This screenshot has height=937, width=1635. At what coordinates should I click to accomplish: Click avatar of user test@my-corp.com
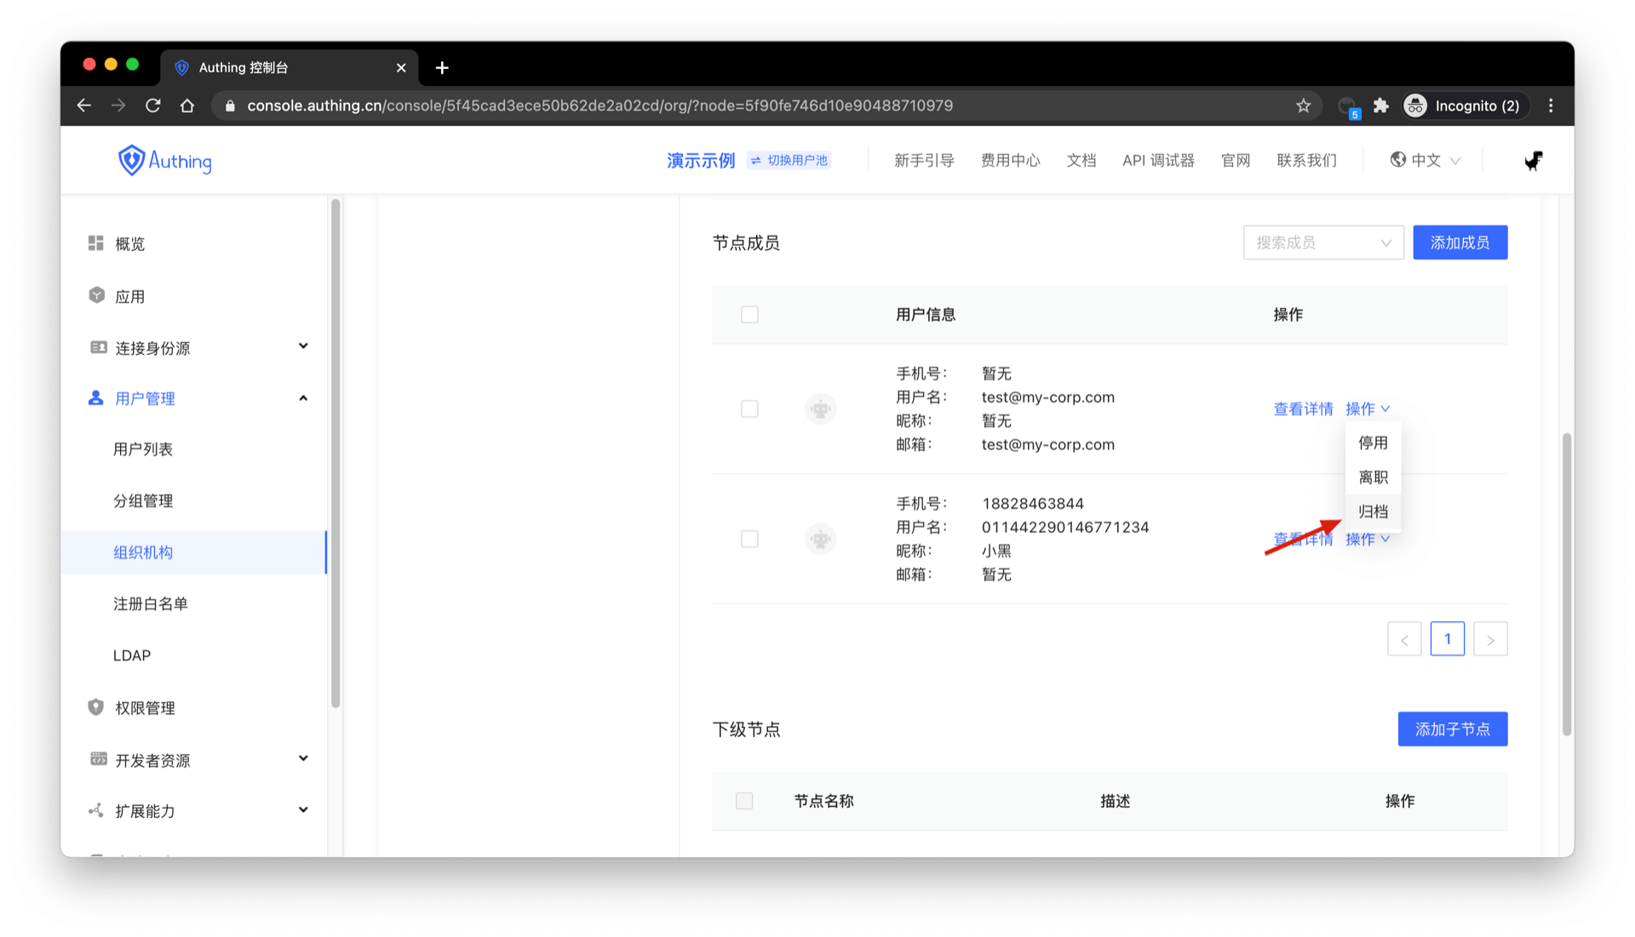pyautogui.click(x=820, y=409)
